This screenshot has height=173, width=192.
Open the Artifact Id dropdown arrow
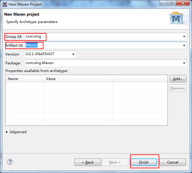coord(184,45)
